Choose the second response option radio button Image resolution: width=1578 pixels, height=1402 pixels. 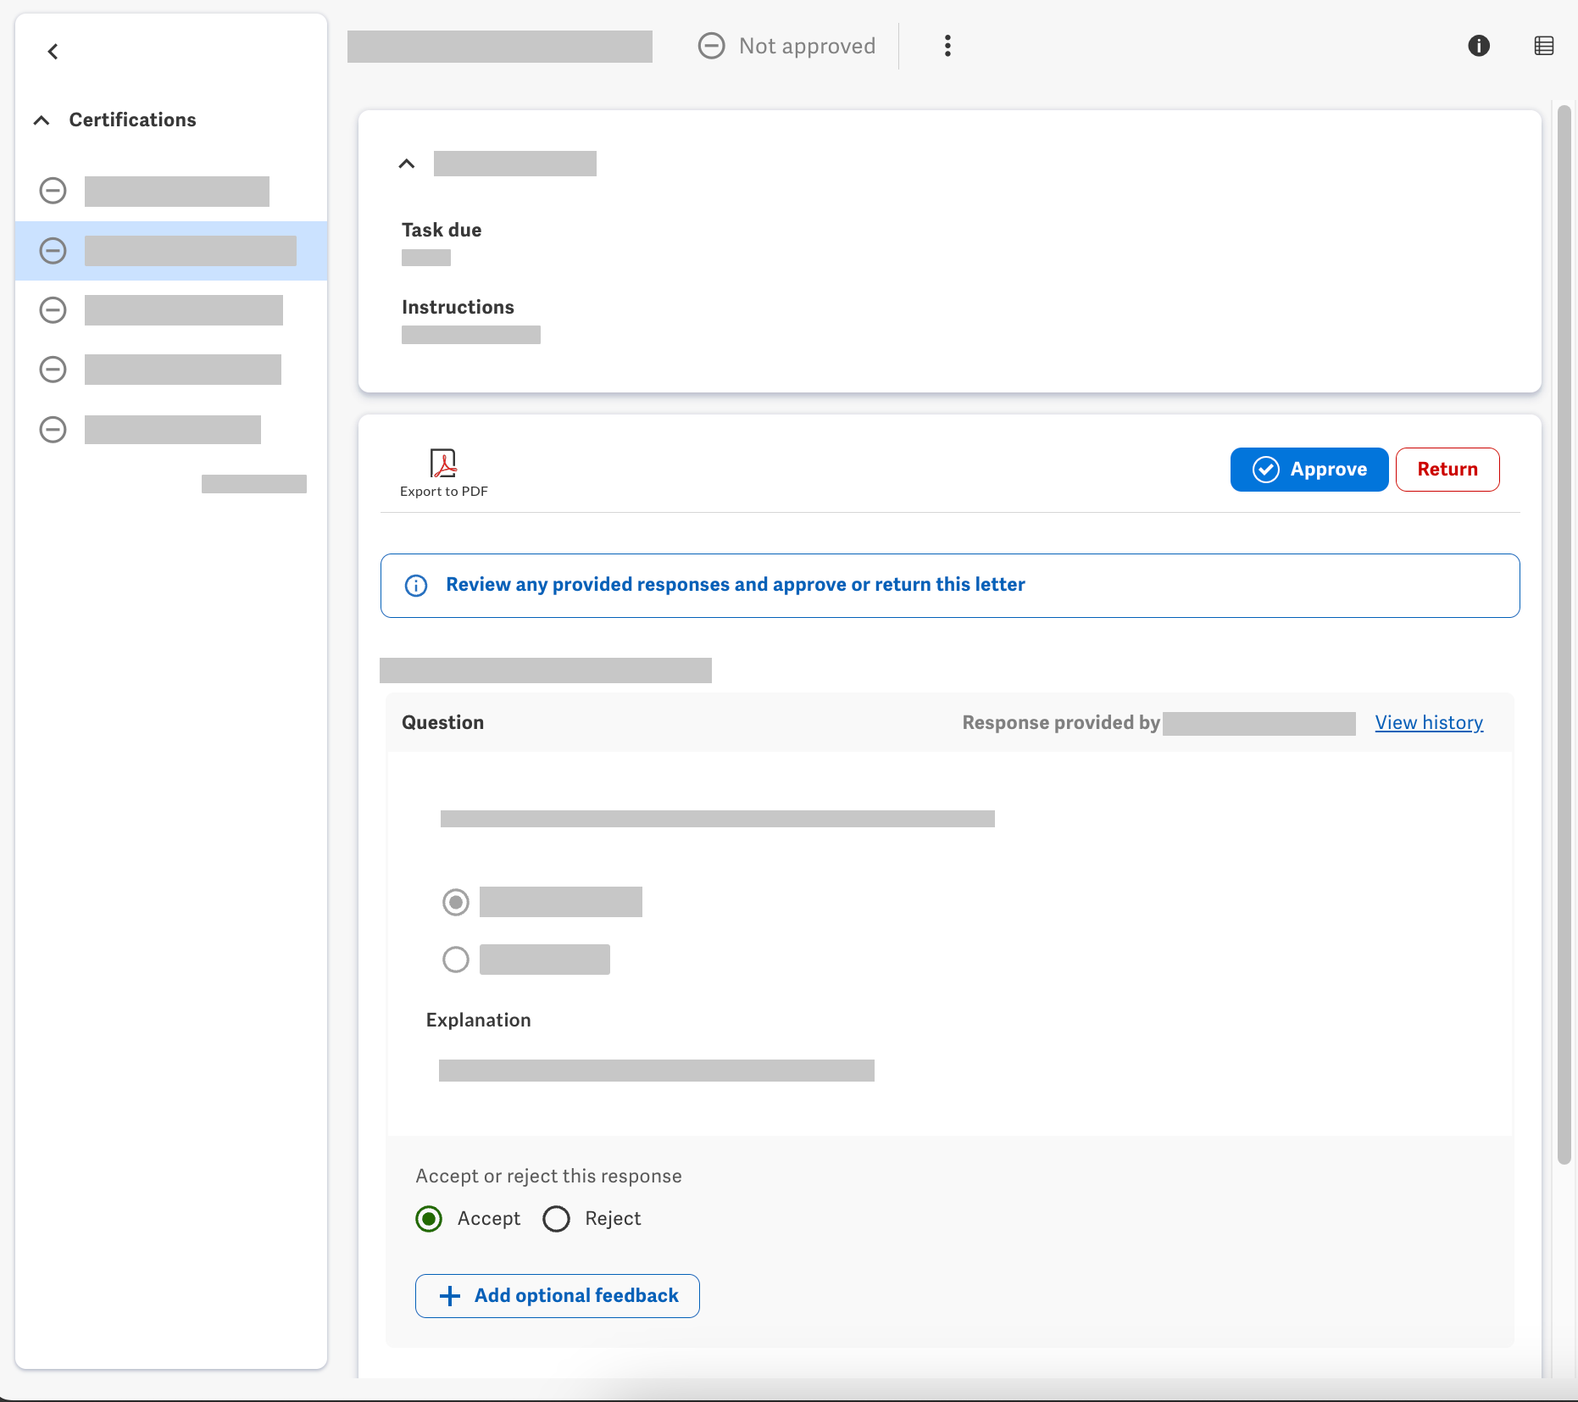tap(455, 959)
